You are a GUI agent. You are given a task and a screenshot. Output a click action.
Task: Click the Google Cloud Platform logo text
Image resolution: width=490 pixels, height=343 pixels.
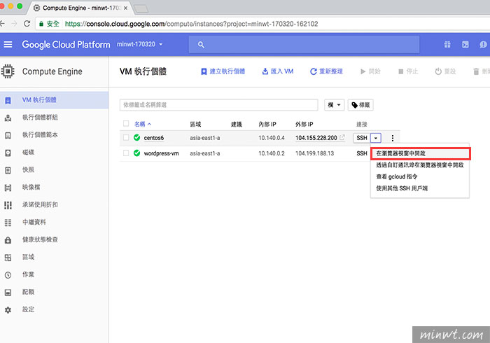[66, 45]
